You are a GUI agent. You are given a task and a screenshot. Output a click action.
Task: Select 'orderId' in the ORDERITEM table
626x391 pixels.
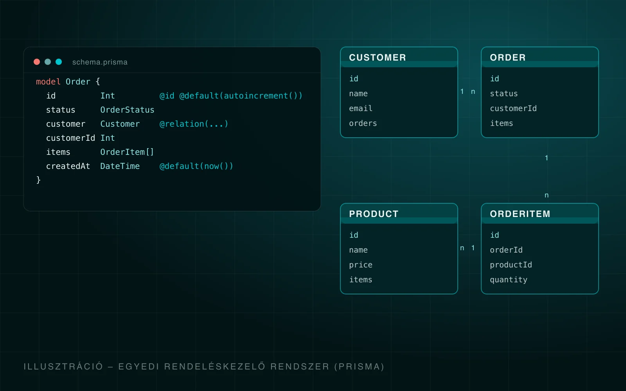click(506, 250)
